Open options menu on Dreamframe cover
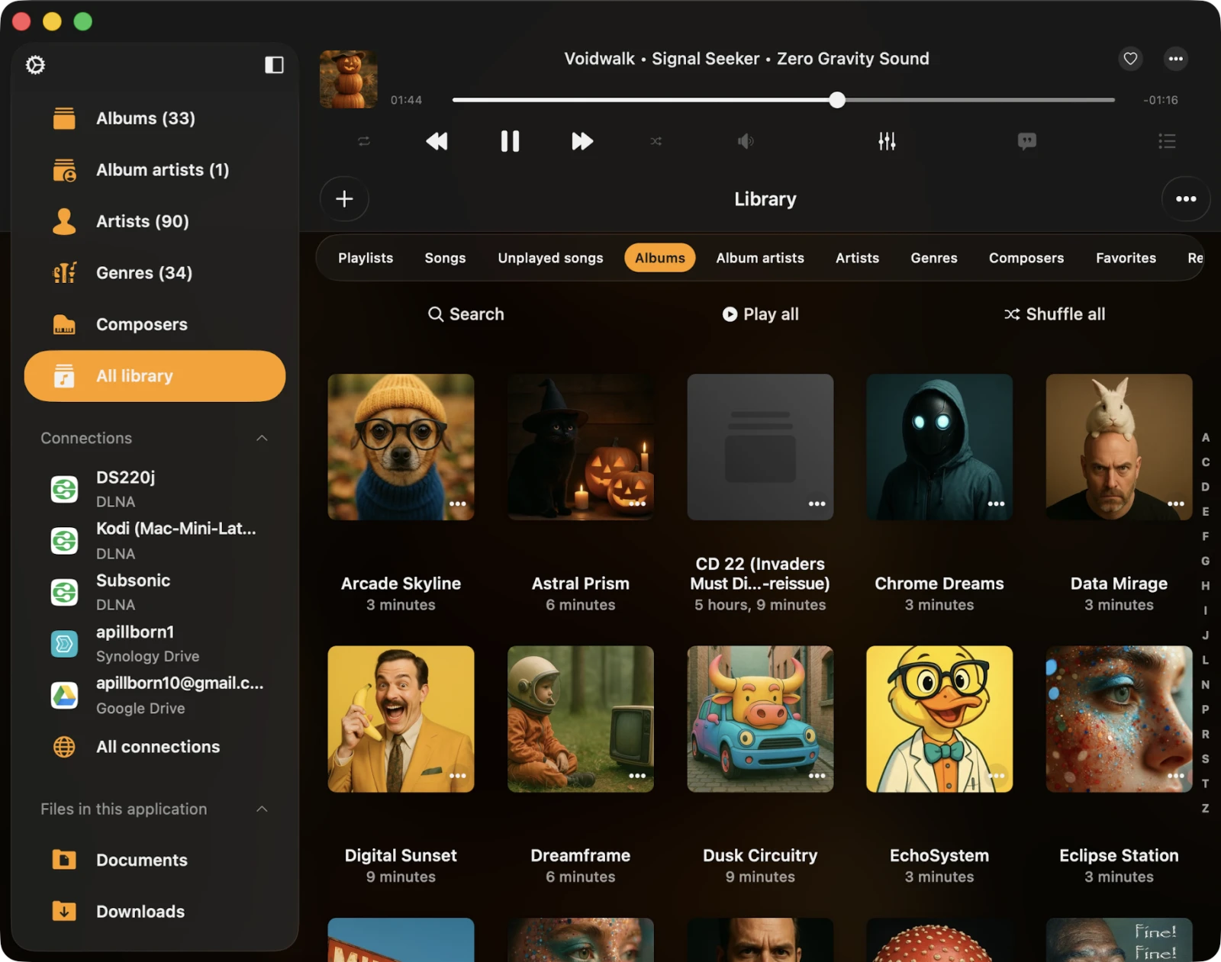Image resolution: width=1221 pixels, height=962 pixels. (x=637, y=776)
